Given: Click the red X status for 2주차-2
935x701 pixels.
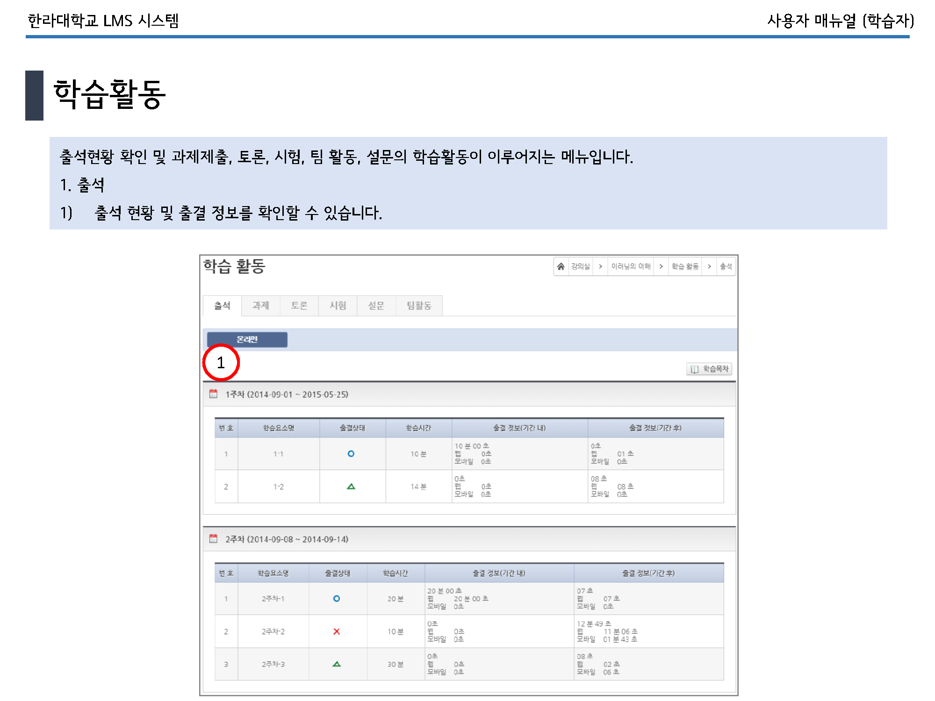Looking at the screenshot, I should coord(337,631).
